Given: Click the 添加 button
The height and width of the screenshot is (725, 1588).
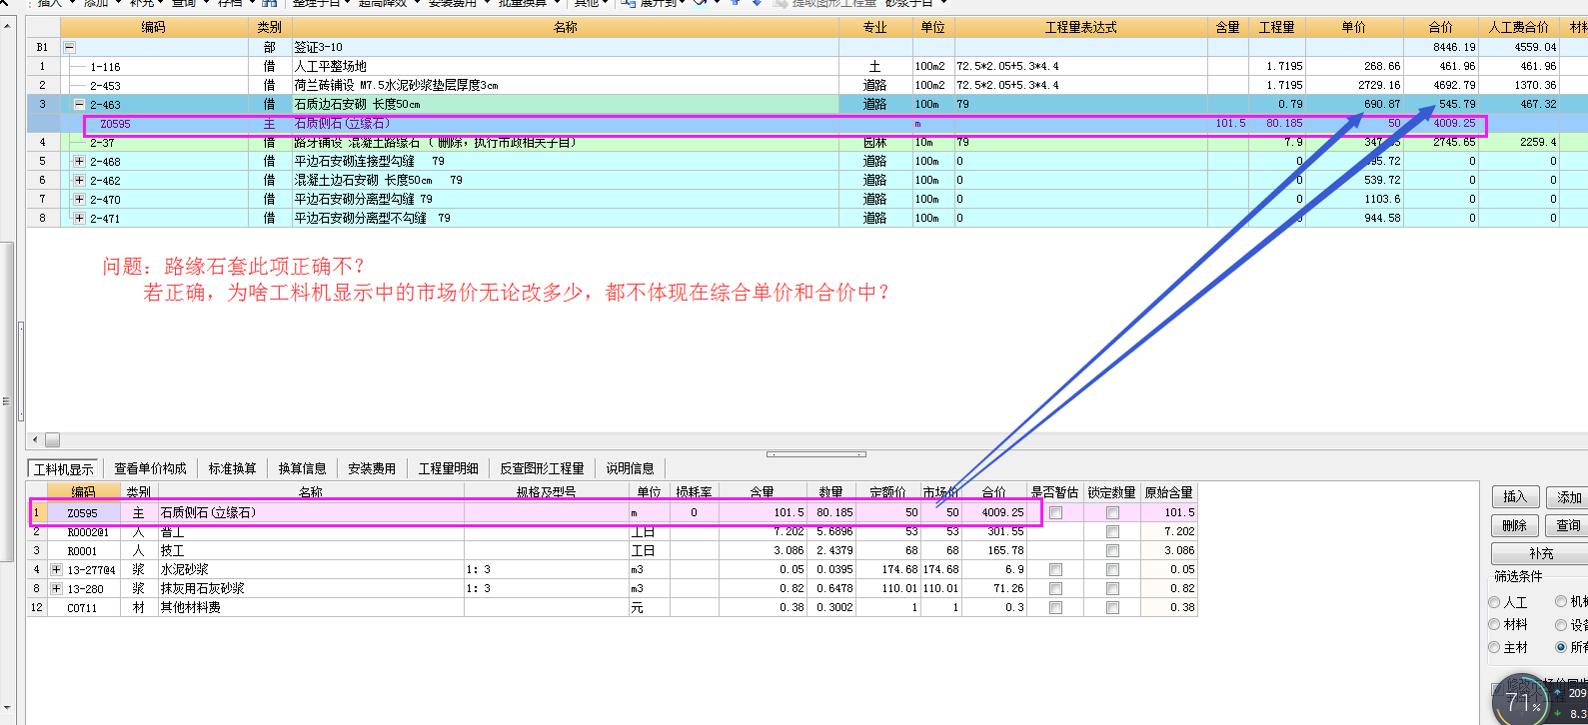Looking at the screenshot, I should click(1567, 496).
